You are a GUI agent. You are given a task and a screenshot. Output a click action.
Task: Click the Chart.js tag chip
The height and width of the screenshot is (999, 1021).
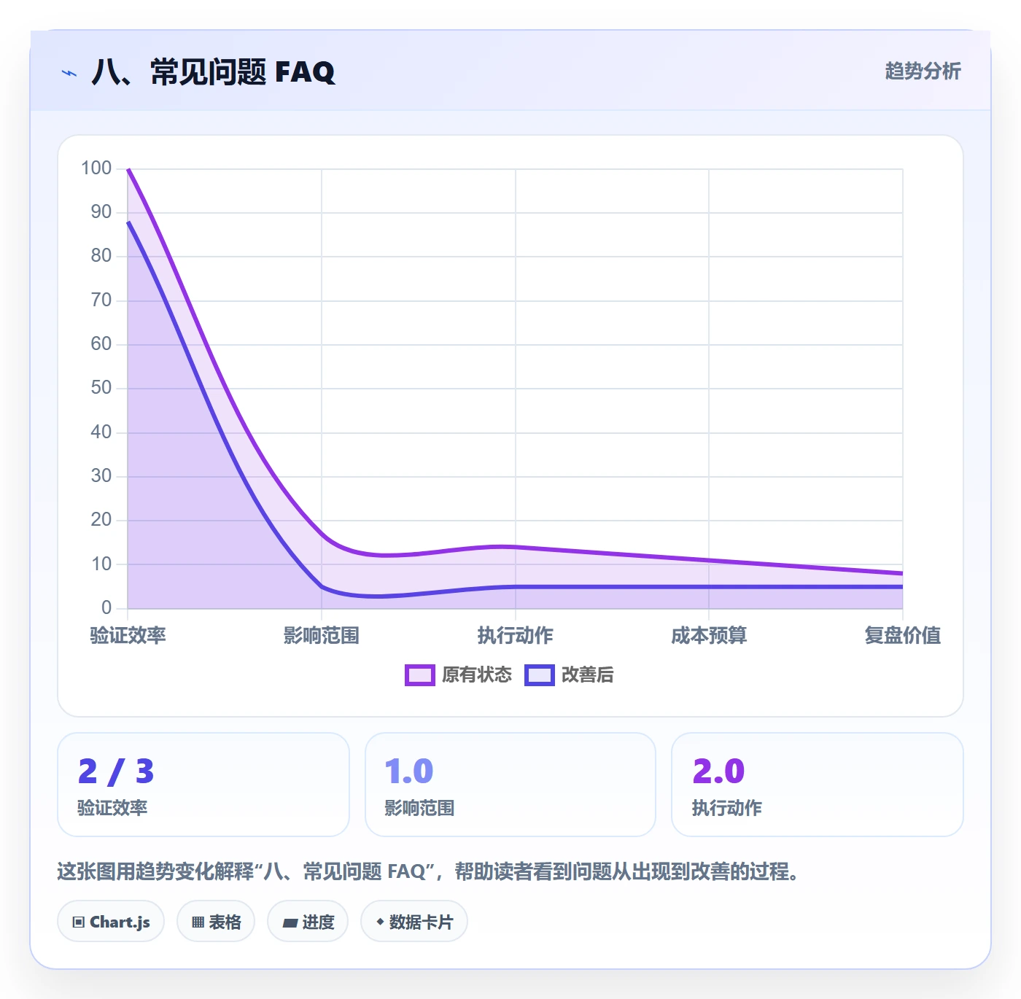[111, 922]
